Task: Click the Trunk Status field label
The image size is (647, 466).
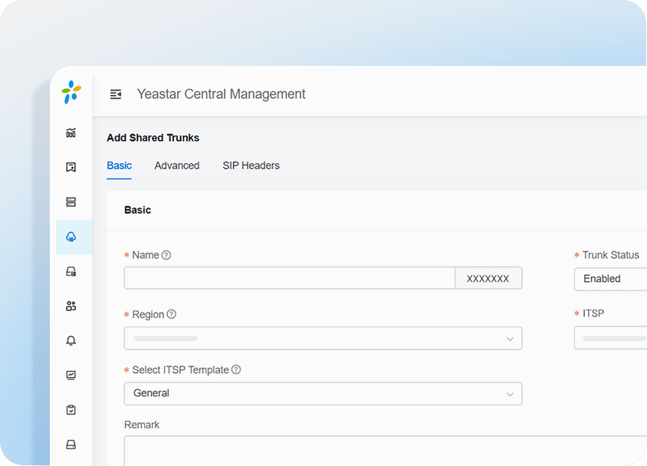Action: click(x=611, y=255)
